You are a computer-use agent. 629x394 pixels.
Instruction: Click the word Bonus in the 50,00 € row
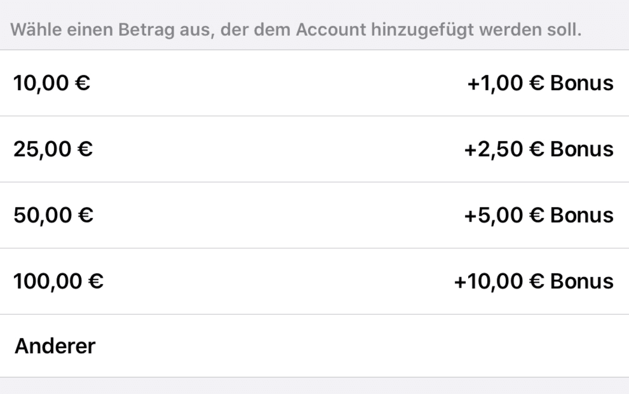582,215
